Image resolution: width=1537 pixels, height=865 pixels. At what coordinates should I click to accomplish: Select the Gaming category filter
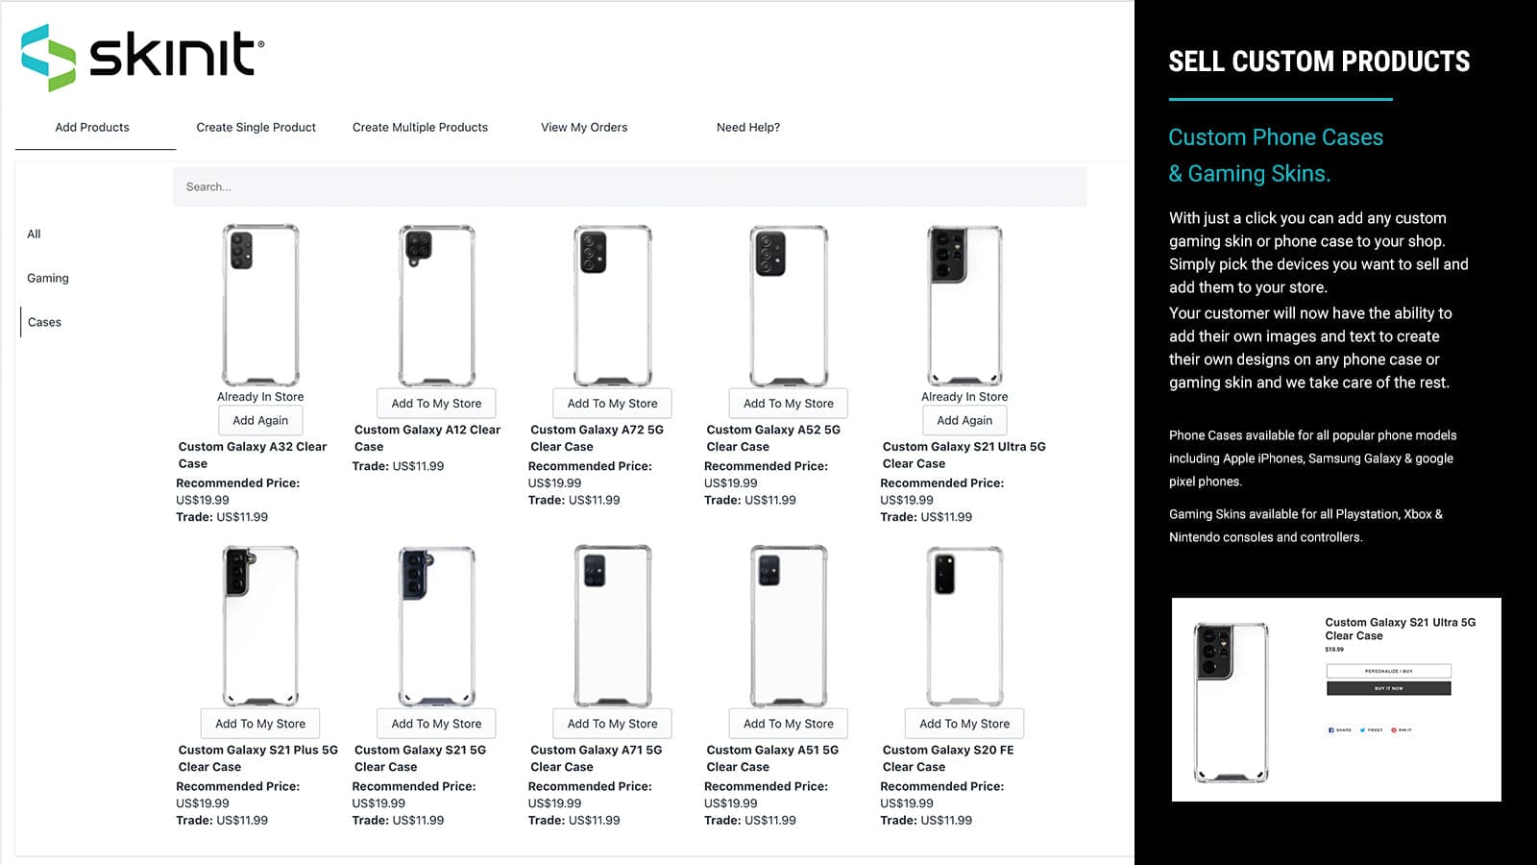[x=47, y=278]
